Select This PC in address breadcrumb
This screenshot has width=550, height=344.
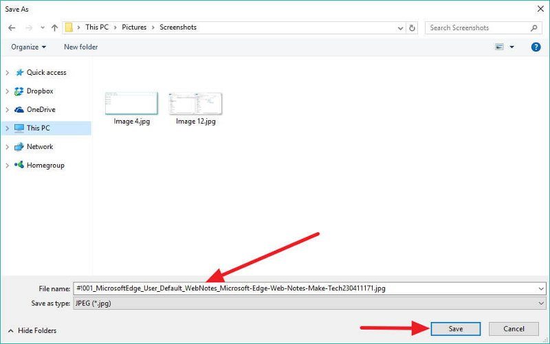(97, 27)
